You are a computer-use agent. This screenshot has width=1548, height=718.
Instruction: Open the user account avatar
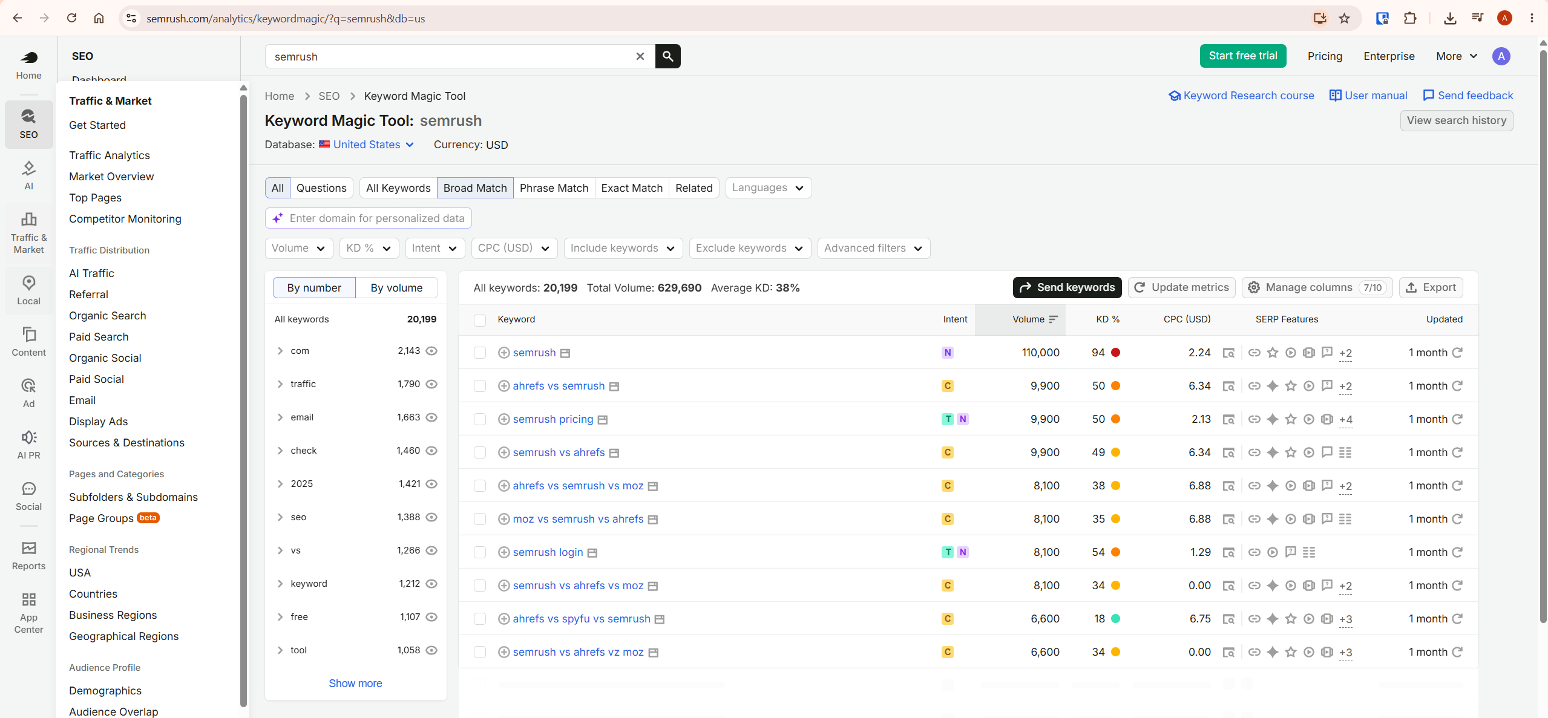[x=1501, y=56]
